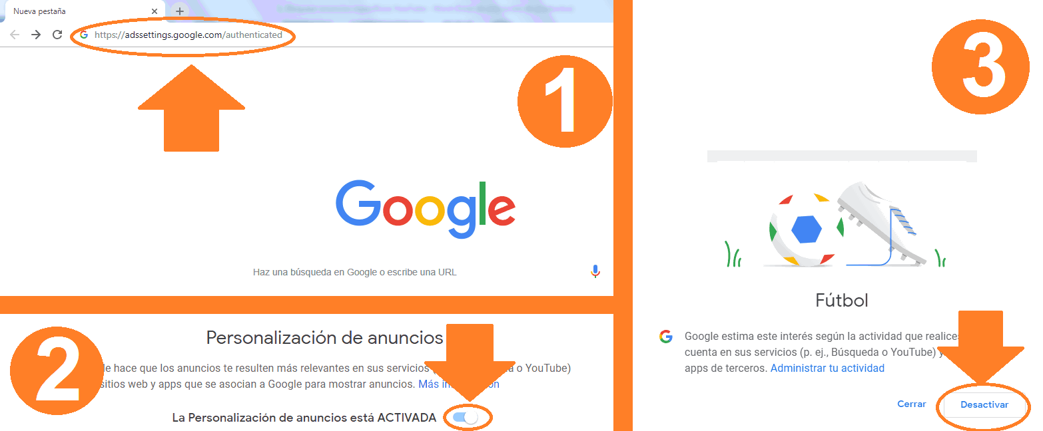The width and height of the screenshot is (1043, 431).
Task: Click the Personalización de anuncios heading
Action: point(324,338)
